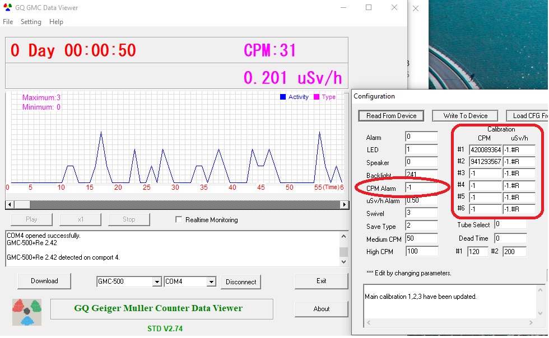549x338 pixels.
Task: Click the CPM Alarm input field
Action: 421,188
